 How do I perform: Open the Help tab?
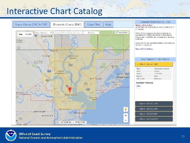pos(108,24)
